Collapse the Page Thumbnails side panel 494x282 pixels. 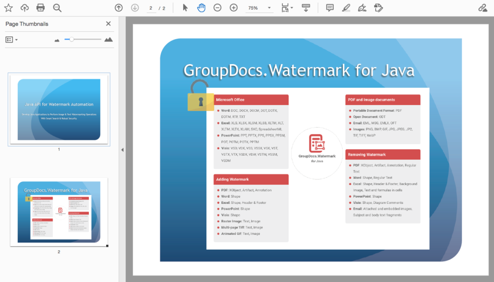pyautogui.click(x=108, y=23)
